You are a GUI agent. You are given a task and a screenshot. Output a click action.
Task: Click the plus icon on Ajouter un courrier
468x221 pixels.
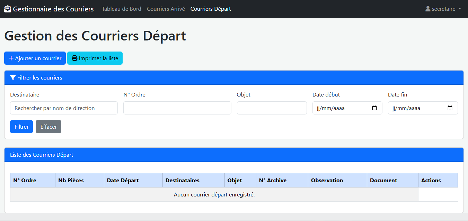point(11,58)
